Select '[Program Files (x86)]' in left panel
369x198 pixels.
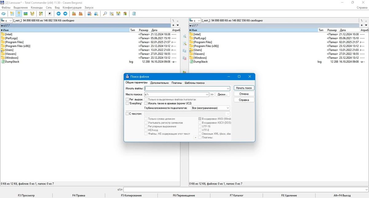pyautogui.click(x=18, y=46)
